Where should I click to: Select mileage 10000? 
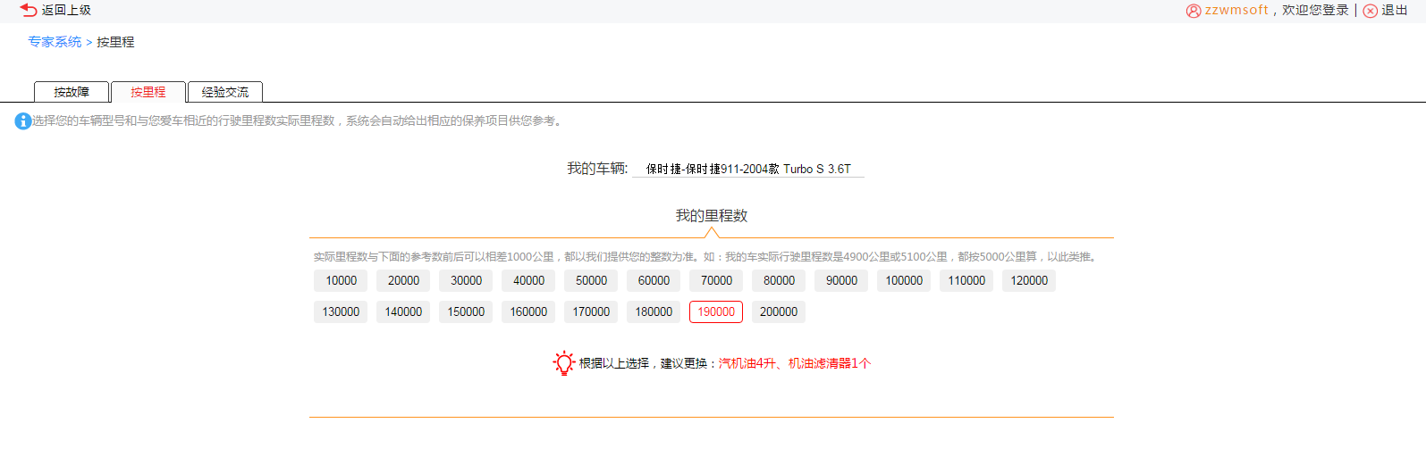(x=341, y=280)
